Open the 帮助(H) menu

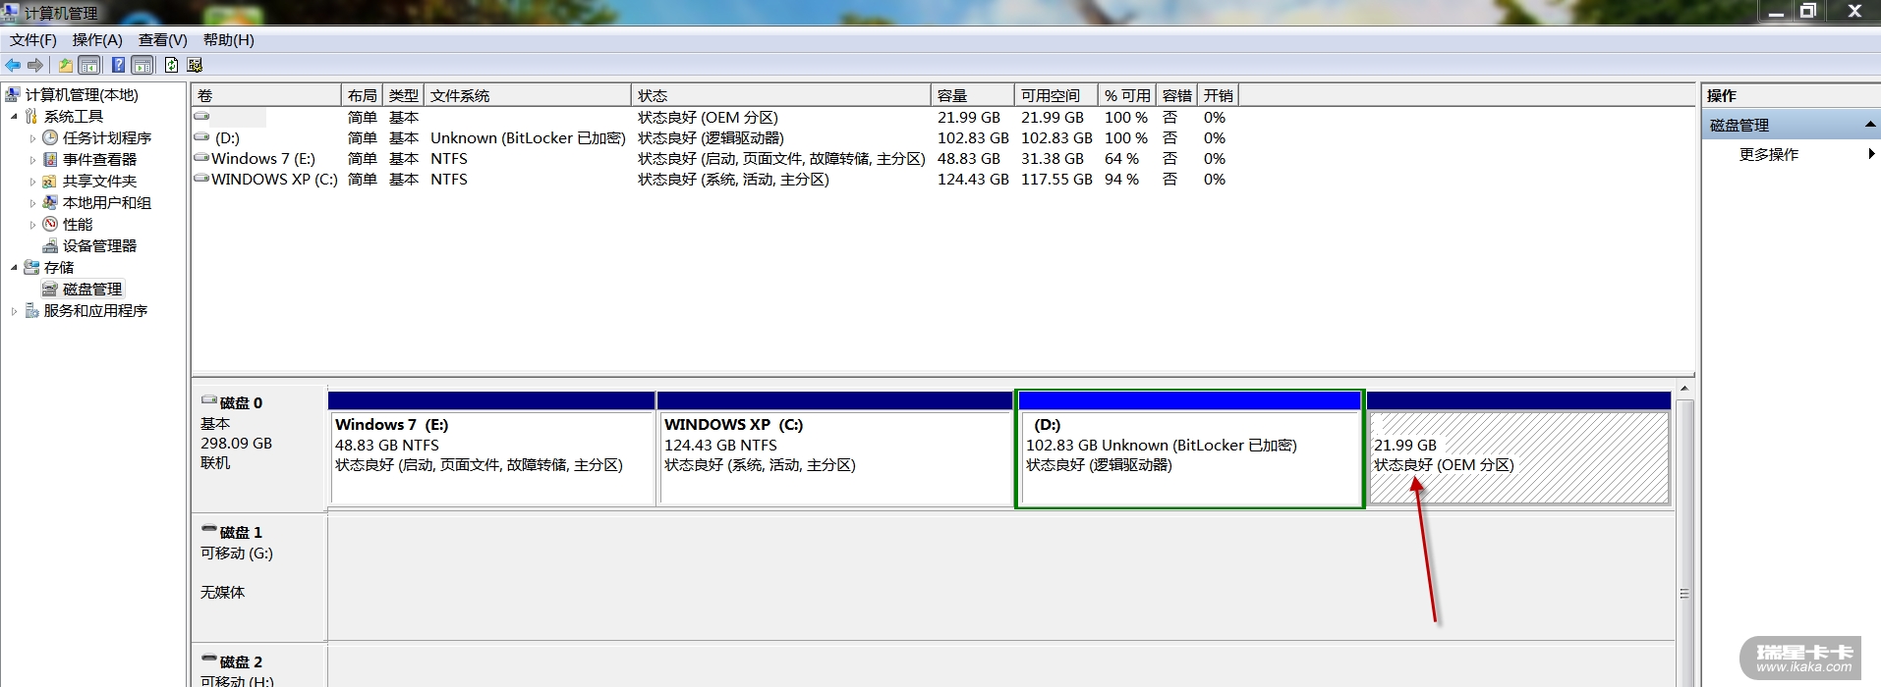(228, 39)
